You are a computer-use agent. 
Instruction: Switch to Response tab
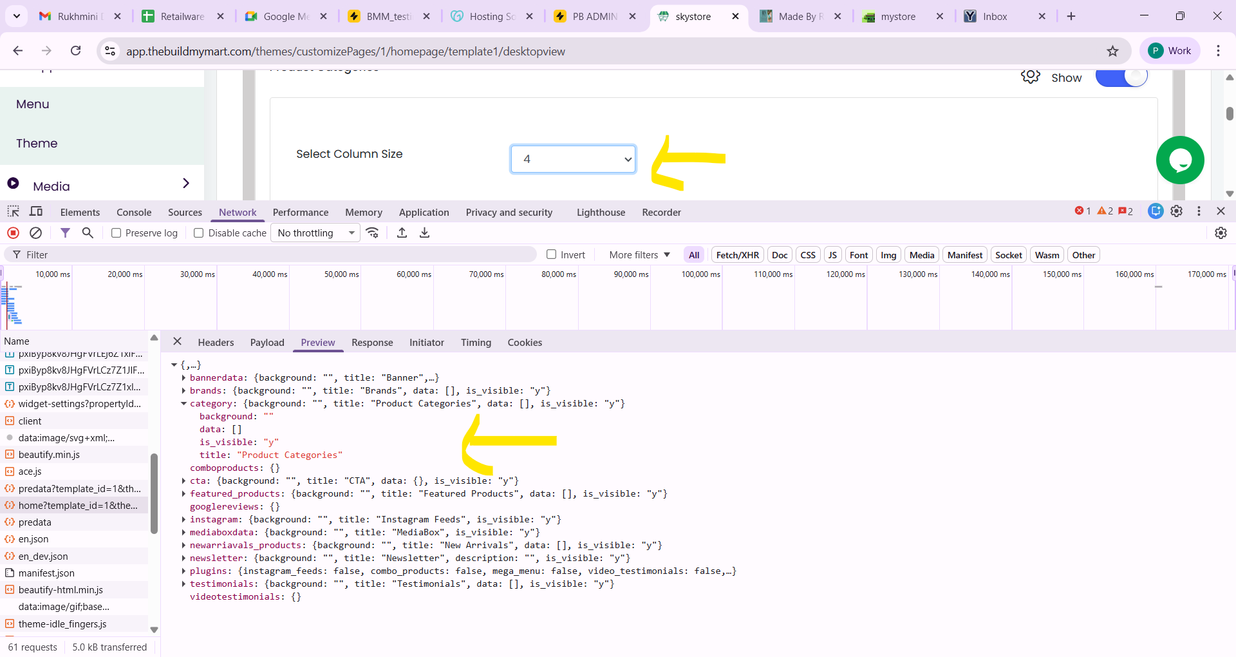pyautogui.click(x=372, y=343)
